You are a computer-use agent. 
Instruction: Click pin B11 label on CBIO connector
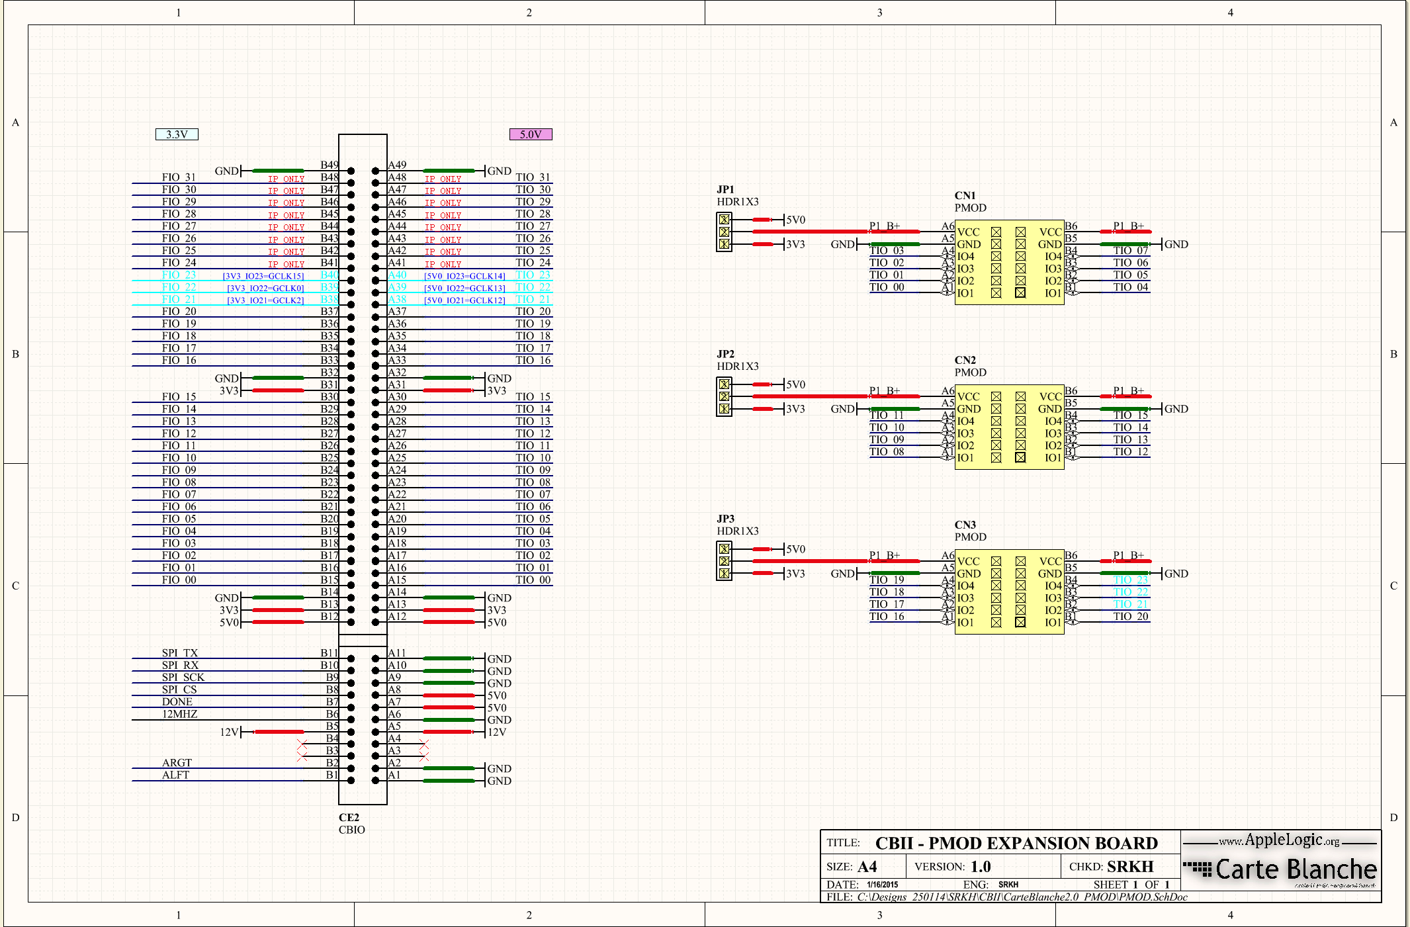[x=329, y=653]
